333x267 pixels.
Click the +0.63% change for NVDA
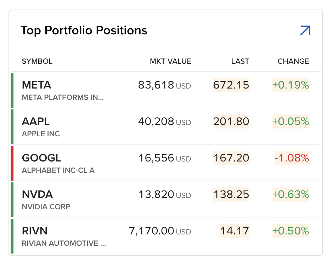coord(290,194)
